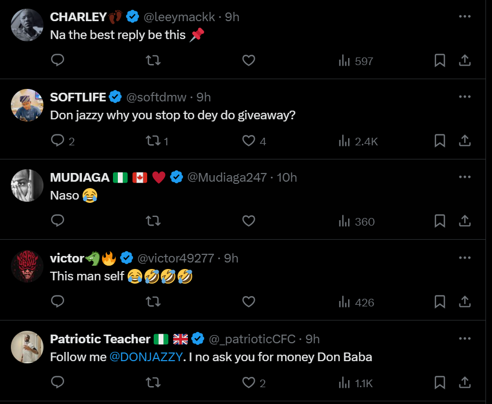Click Patriotic Teacher's username
The image size is (492, 404).
coord(100,338)
